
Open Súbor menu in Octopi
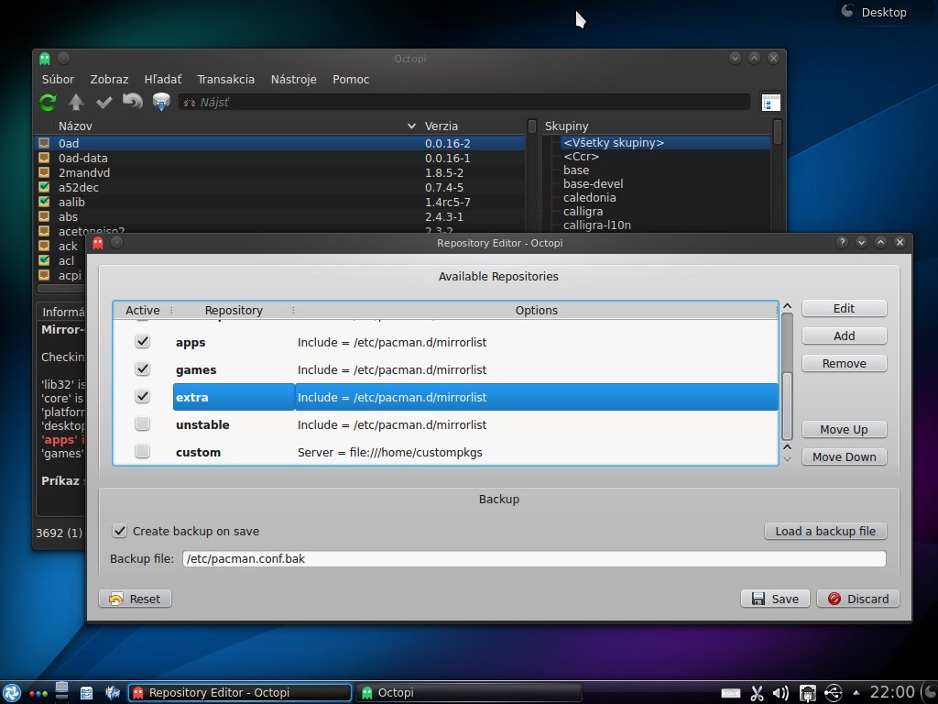(x=58, y=79)
